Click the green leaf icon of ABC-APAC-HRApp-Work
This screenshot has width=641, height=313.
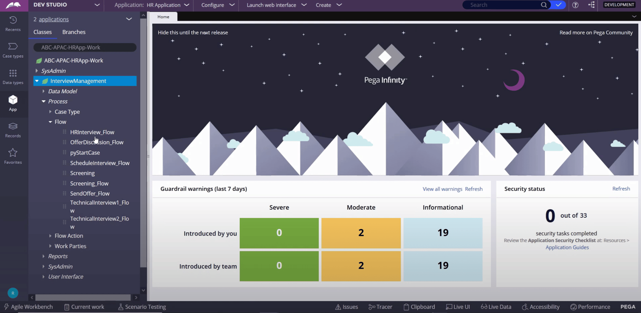39,61
